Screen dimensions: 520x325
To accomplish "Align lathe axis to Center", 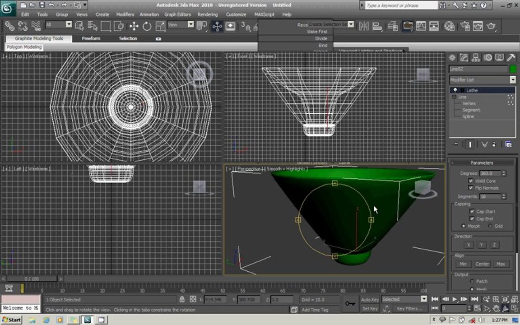I will point(482,264).
